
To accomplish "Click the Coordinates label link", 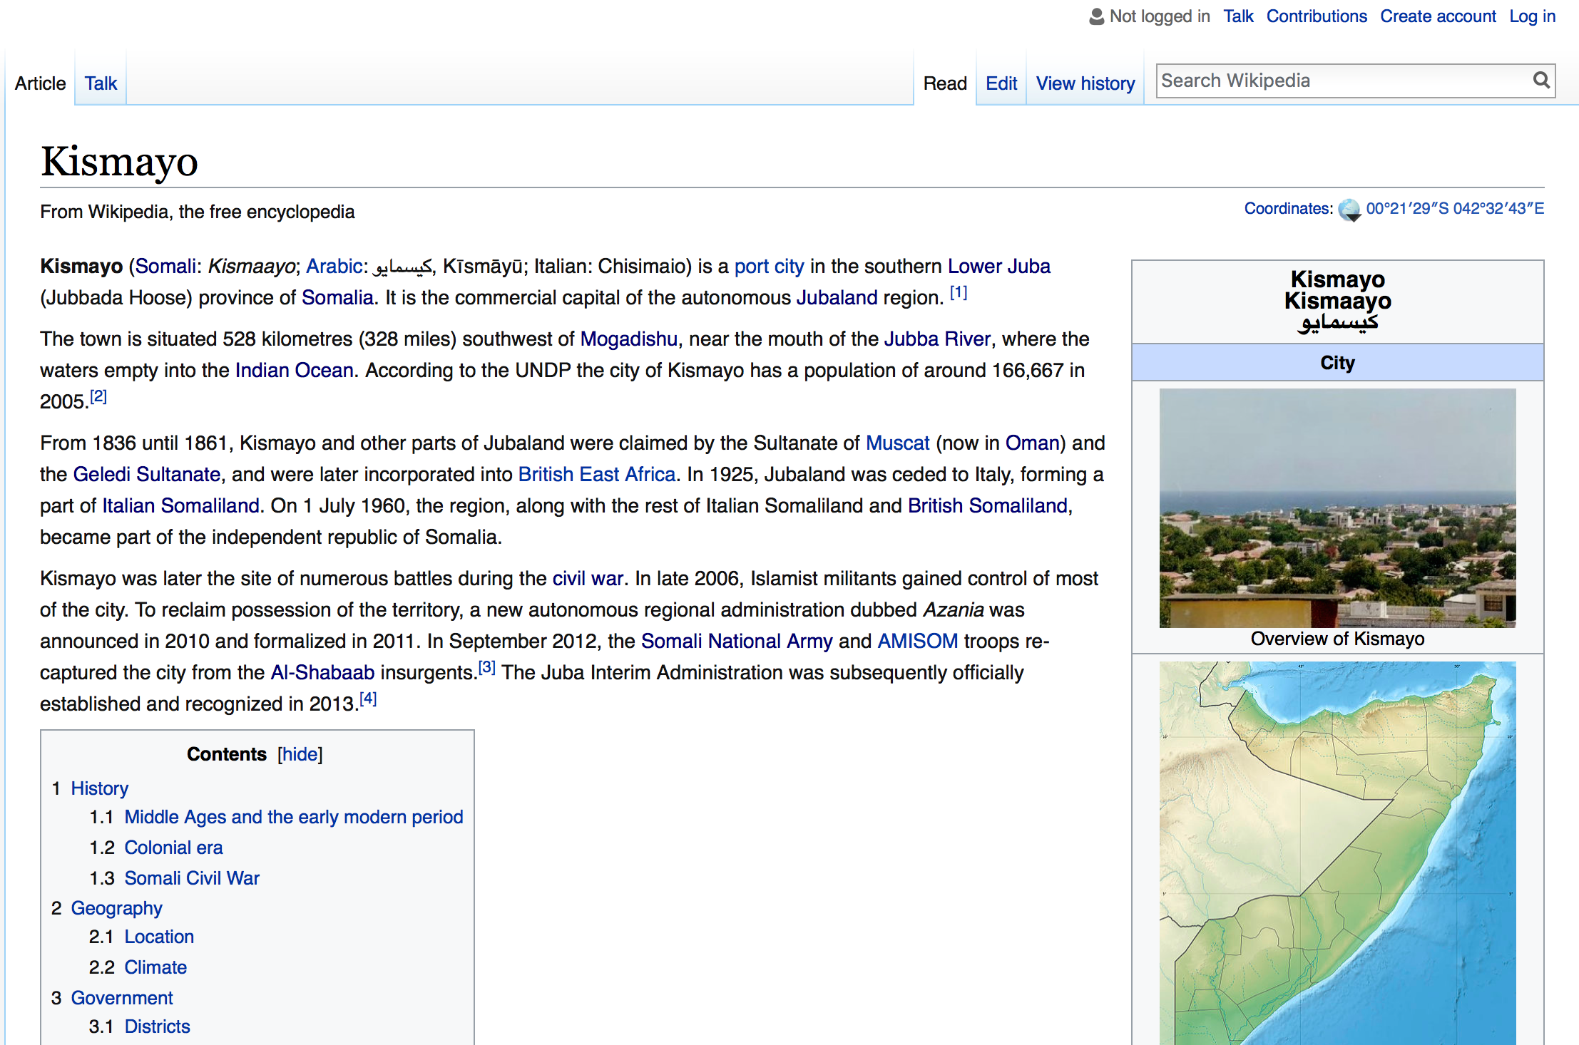I will tap(1288, 208).
